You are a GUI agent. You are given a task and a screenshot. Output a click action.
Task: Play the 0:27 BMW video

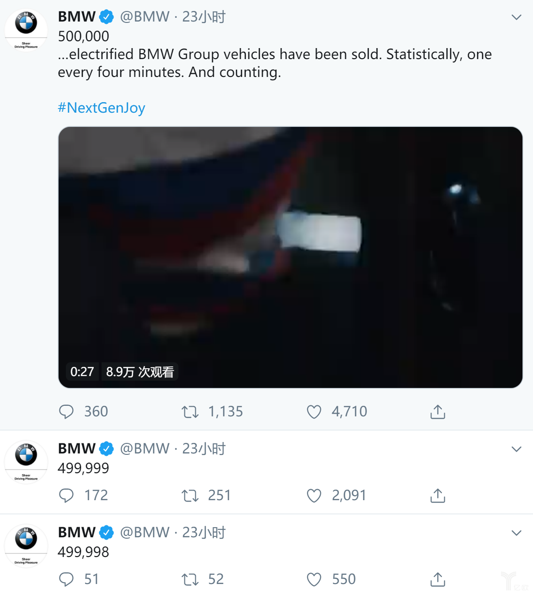click(291, 257)
